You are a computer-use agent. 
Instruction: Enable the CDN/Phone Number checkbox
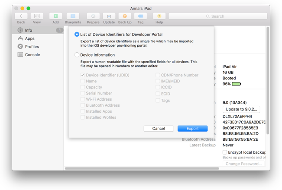tap(158, 75)
